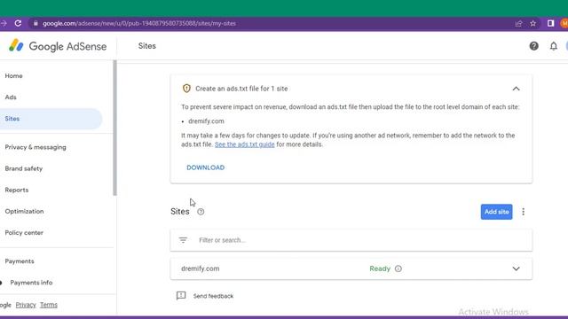568x319 pixels.
Task: Open the browser side panel icon
Action: pyautogui.click(x=550, y=23)
